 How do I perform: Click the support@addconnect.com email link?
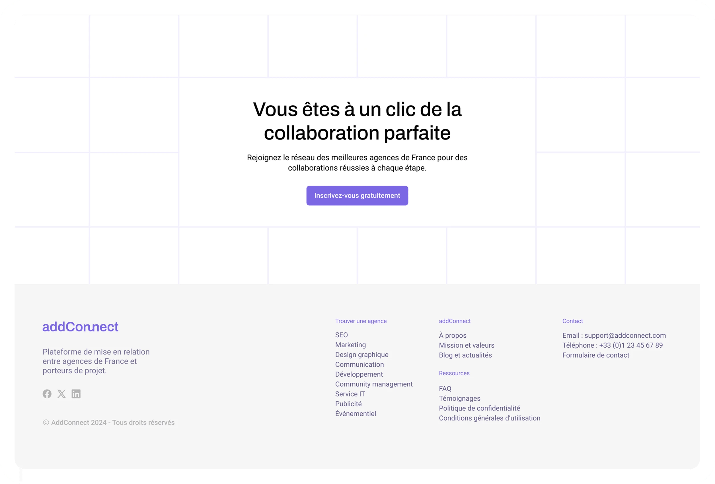625,335
